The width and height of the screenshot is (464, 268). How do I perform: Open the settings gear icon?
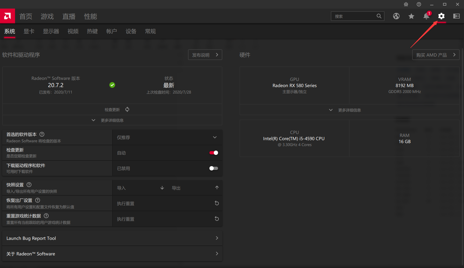coord(441,16)
